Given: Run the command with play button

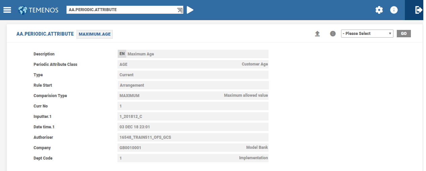Looking at the screenshot, I should click(190, 10).
